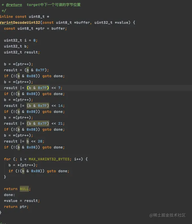
Task: Click the @return doc tag
Action: [14, 5]
